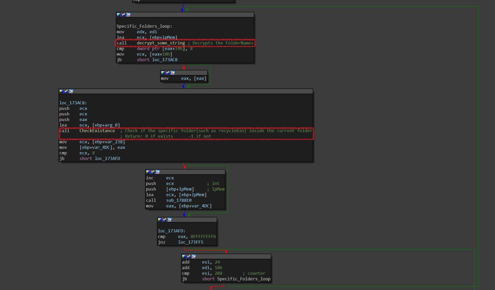Select the 'push eax' instruction

click(73, 119)
